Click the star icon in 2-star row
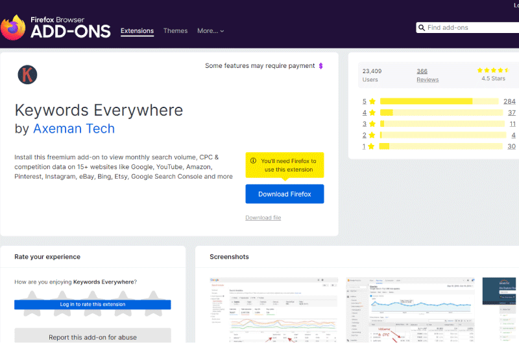The height and width of the screenshot is (343, 519). point(372,135)
